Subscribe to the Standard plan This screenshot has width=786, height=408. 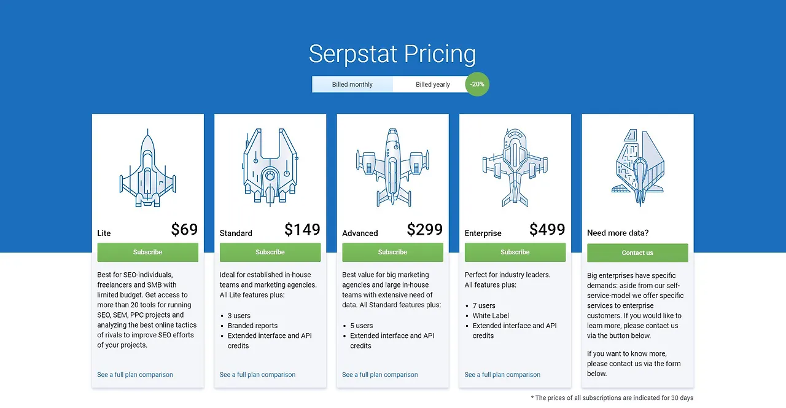coord(270,252)
